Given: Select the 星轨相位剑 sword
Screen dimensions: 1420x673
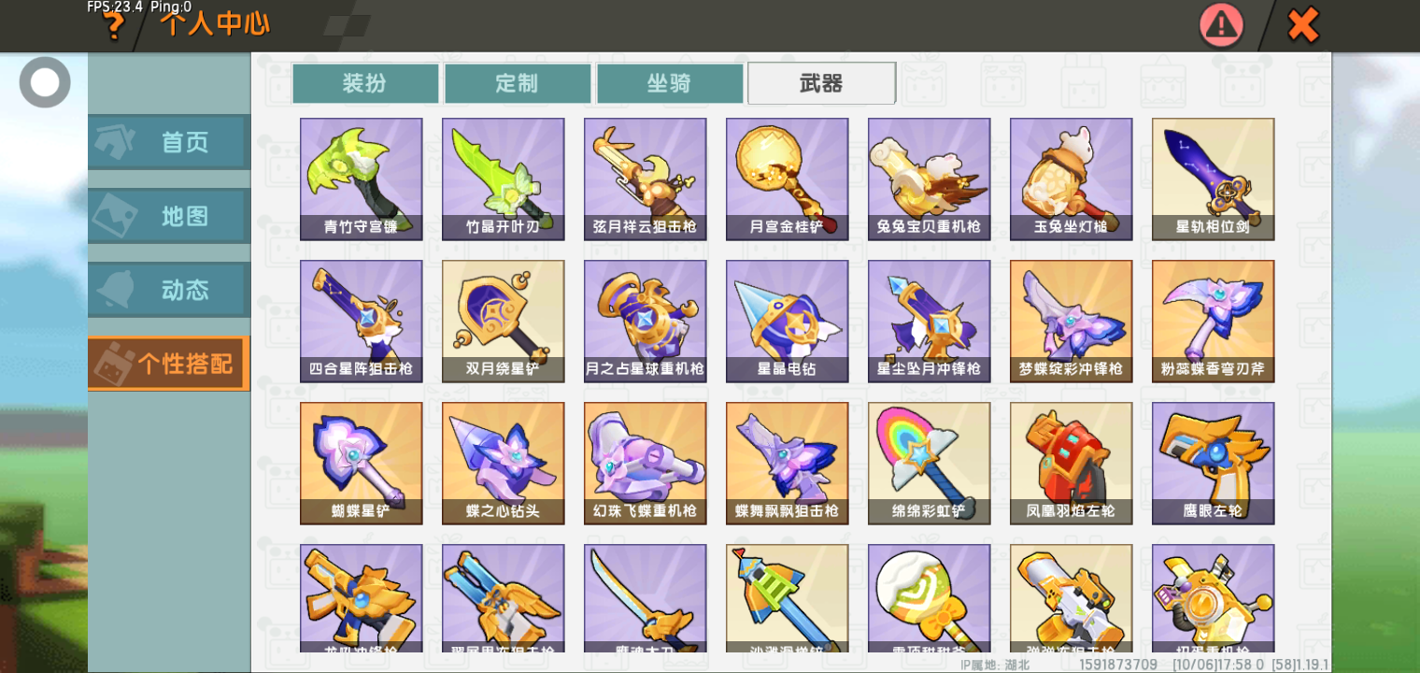Looking at the screenshot, I should (1213, 179).
